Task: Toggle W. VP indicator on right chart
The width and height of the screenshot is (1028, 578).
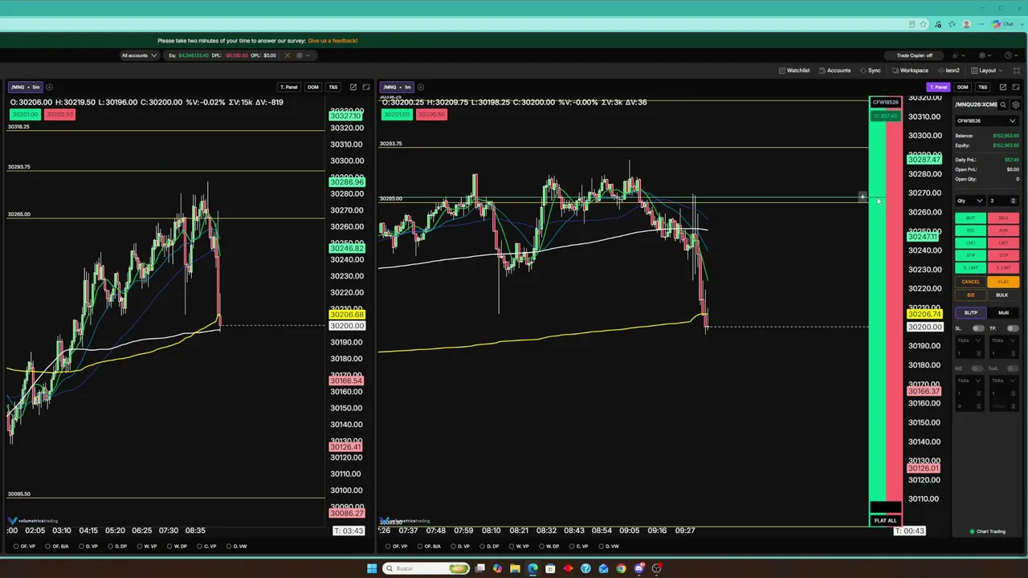Action: pyautogui.click(x=518, y=547)
